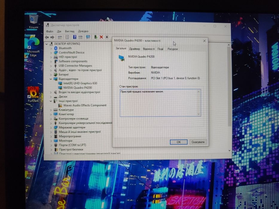The width and height of the screenshot is (279, 209).
Task: Select Аудіо-, відео- та ігрові пристрої row
Action: (80, 70)
